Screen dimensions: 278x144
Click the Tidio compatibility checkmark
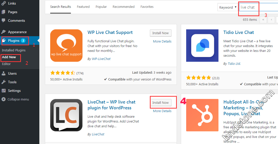click(x=241, y=84)
